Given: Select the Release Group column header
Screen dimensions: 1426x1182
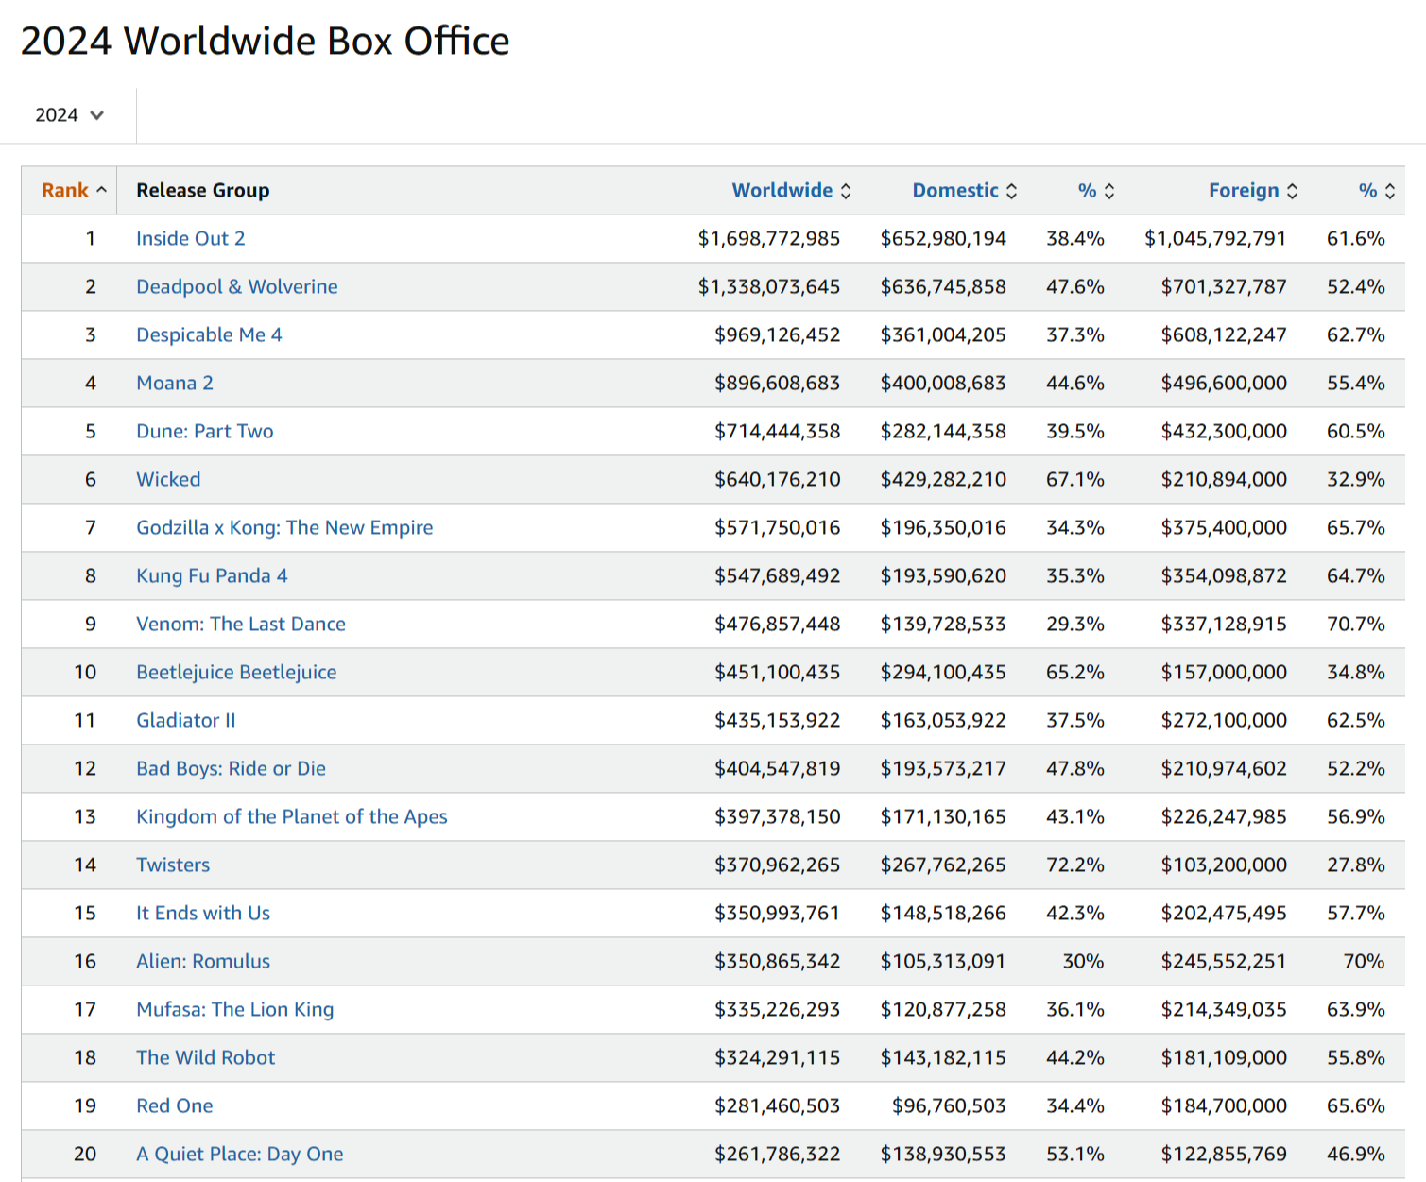Looking at the screenshot, I should point(203,190).
